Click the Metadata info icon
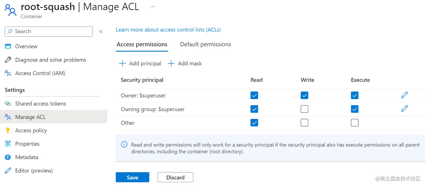Screen dimensions: 426x187 pos(8,157)
